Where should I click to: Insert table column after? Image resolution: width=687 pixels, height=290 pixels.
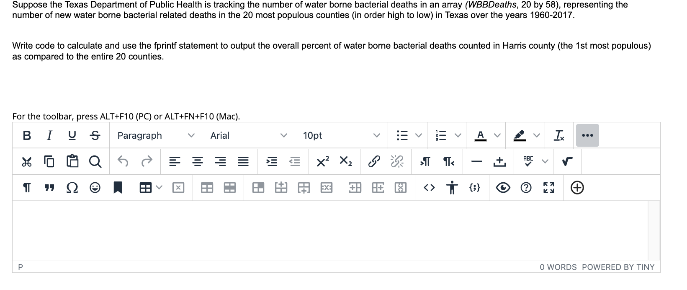click(x=378, y=188)
